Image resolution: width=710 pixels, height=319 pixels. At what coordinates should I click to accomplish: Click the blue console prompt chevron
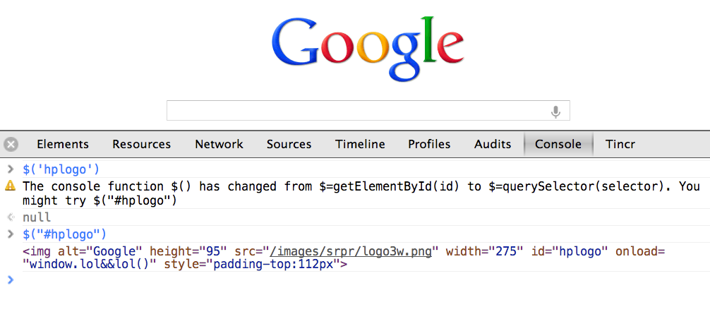pos(11,280)
